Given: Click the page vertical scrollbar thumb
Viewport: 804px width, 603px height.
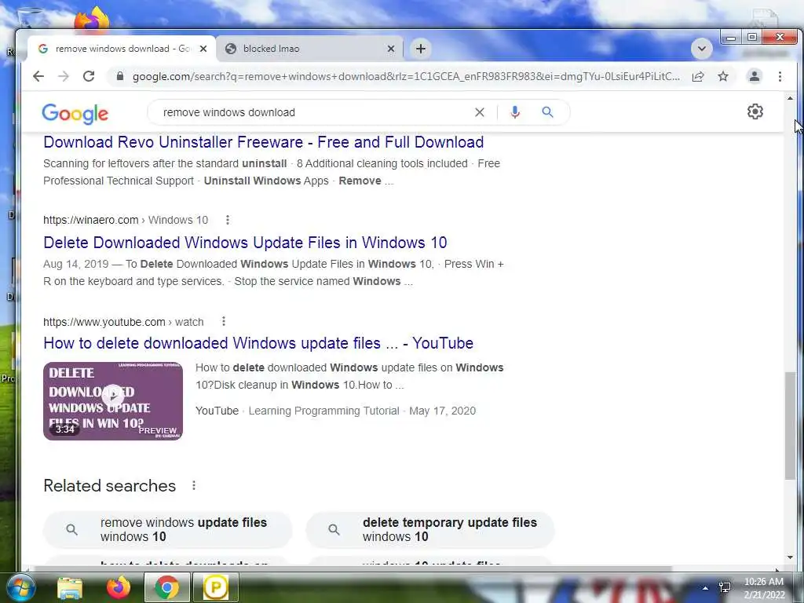Looking at the screenshot, I should 790,426.
